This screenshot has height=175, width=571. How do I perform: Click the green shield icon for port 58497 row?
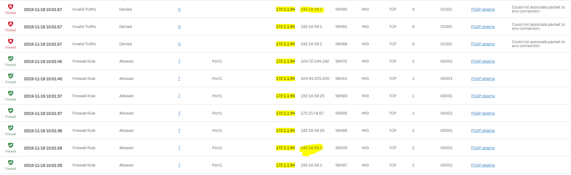[11, 163]
